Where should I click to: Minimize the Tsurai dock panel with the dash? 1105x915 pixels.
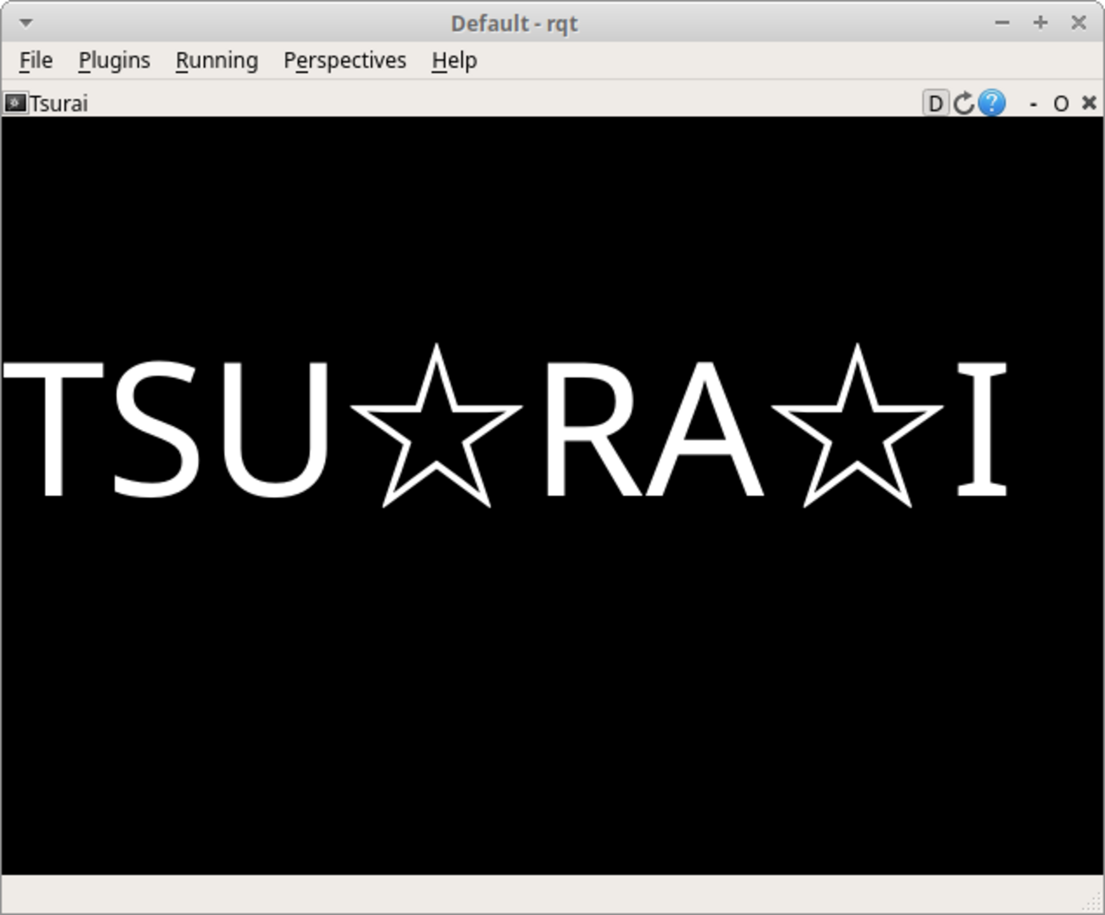(1033, 104)
